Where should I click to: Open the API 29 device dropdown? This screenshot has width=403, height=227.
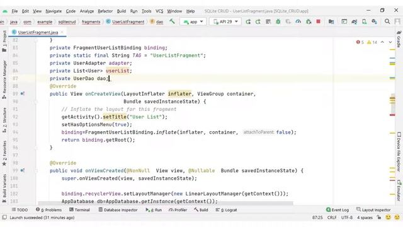[225, 21]
